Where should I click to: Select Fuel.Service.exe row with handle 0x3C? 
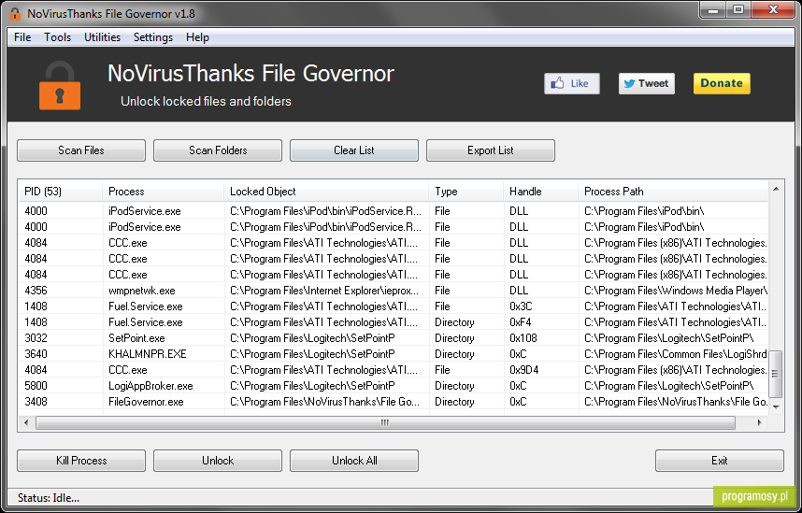(x=394, y=306)
